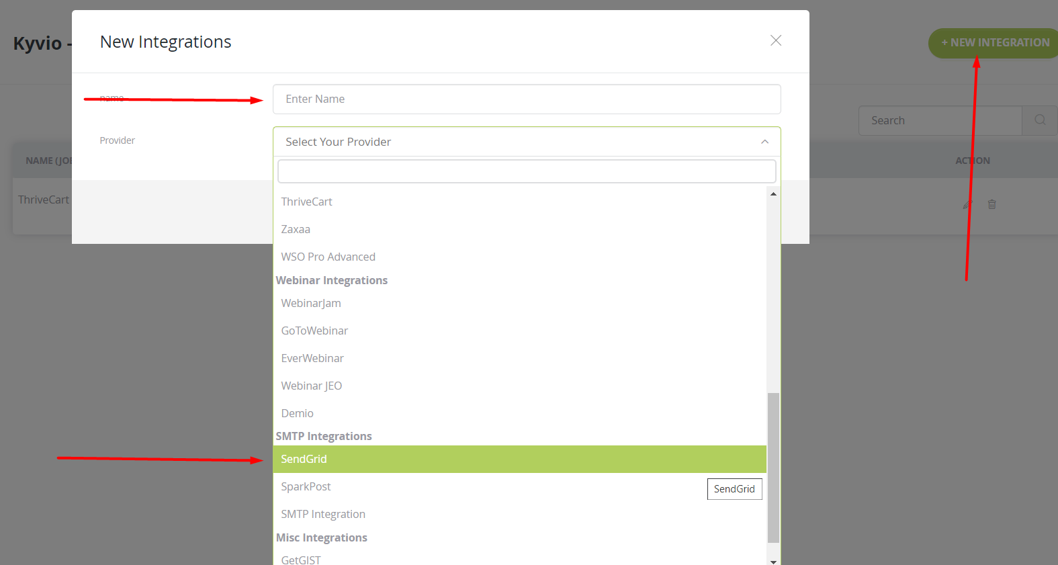
Task: Click scroll up arrow in provider list
Action: (x=773, y=193)
